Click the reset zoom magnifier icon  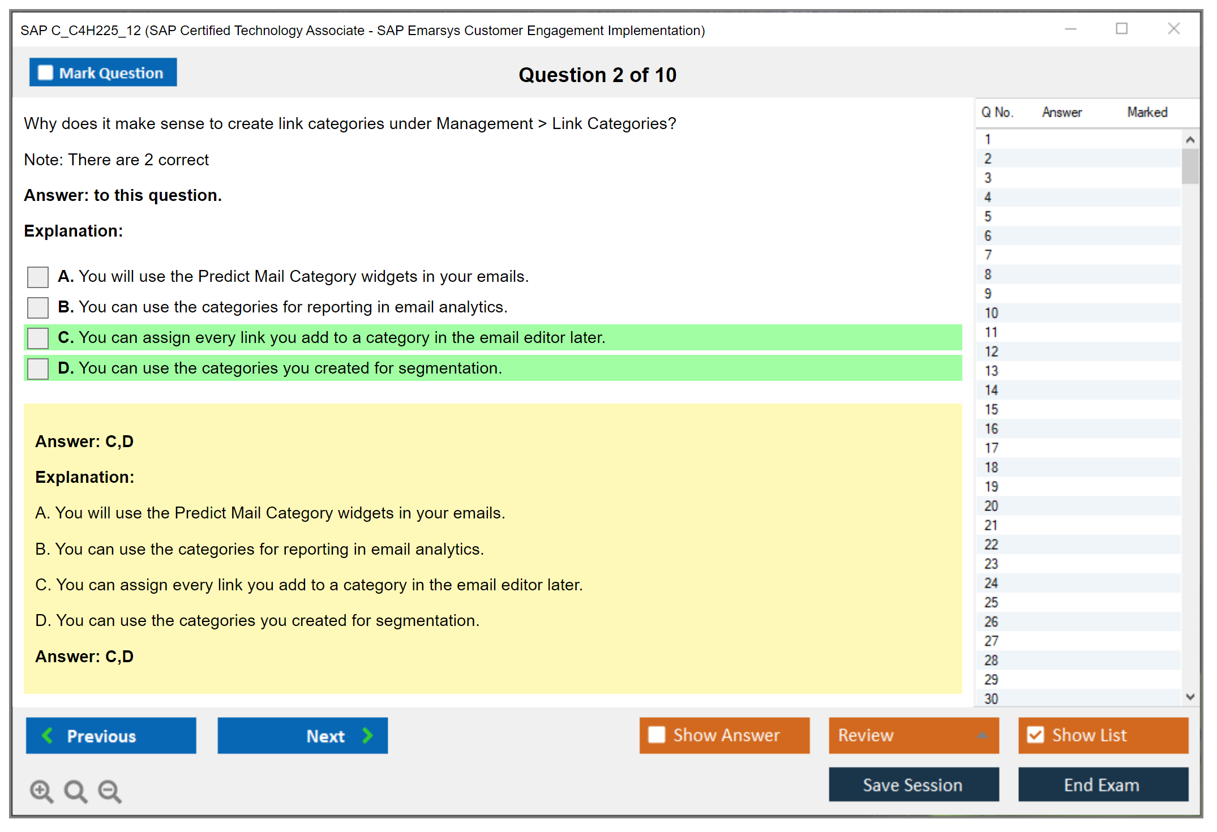75,791
